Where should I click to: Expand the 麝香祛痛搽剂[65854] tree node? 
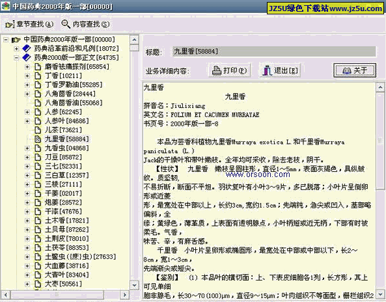click(x=27, y=66)
